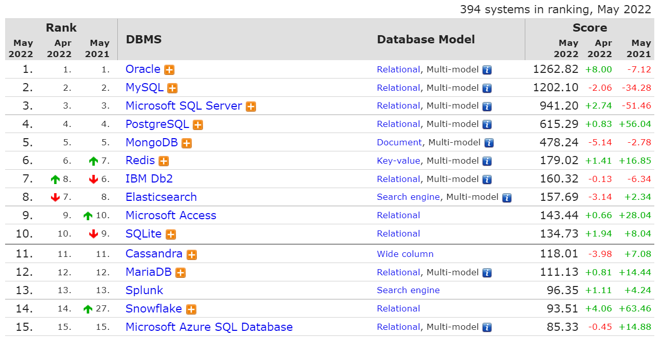Select the score change +56.04
664x339 pixels.
(635, 124)
